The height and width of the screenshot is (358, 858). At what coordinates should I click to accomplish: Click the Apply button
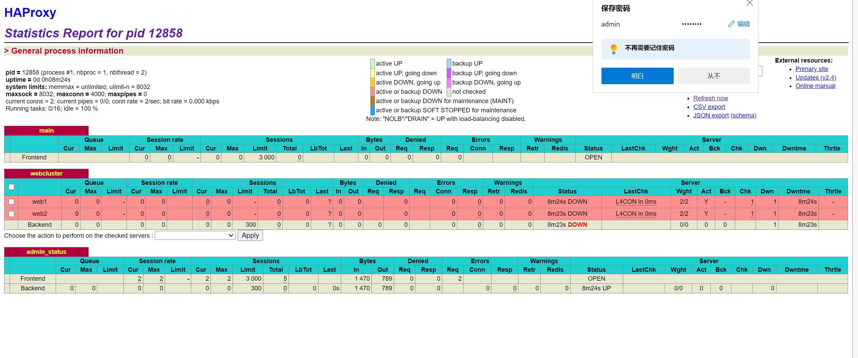[x=250, y=235]
